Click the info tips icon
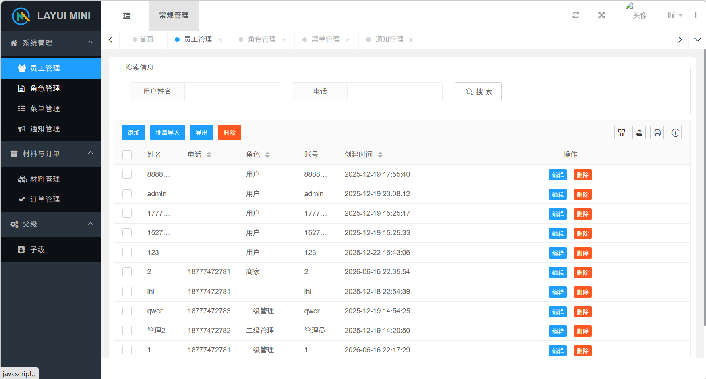Image resolution: width=706 pixels, height=379 pixels. point(675,133)
